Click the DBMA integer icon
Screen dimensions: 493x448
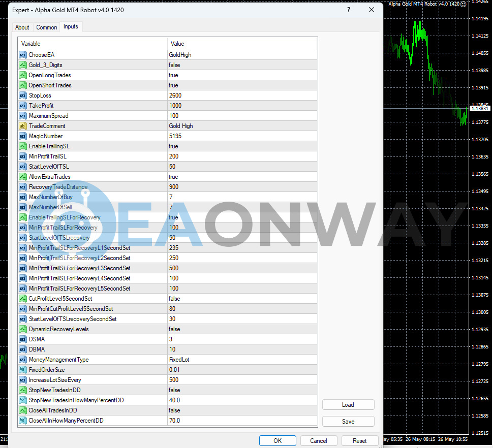tap(23, 349)
